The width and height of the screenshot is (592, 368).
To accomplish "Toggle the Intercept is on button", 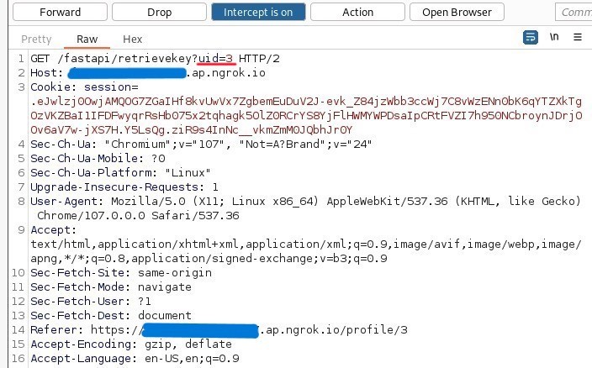I will pyautogui.click(x=258, y=12).
